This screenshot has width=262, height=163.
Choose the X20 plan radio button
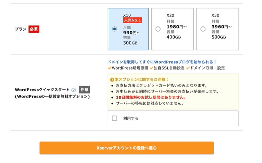158,29
